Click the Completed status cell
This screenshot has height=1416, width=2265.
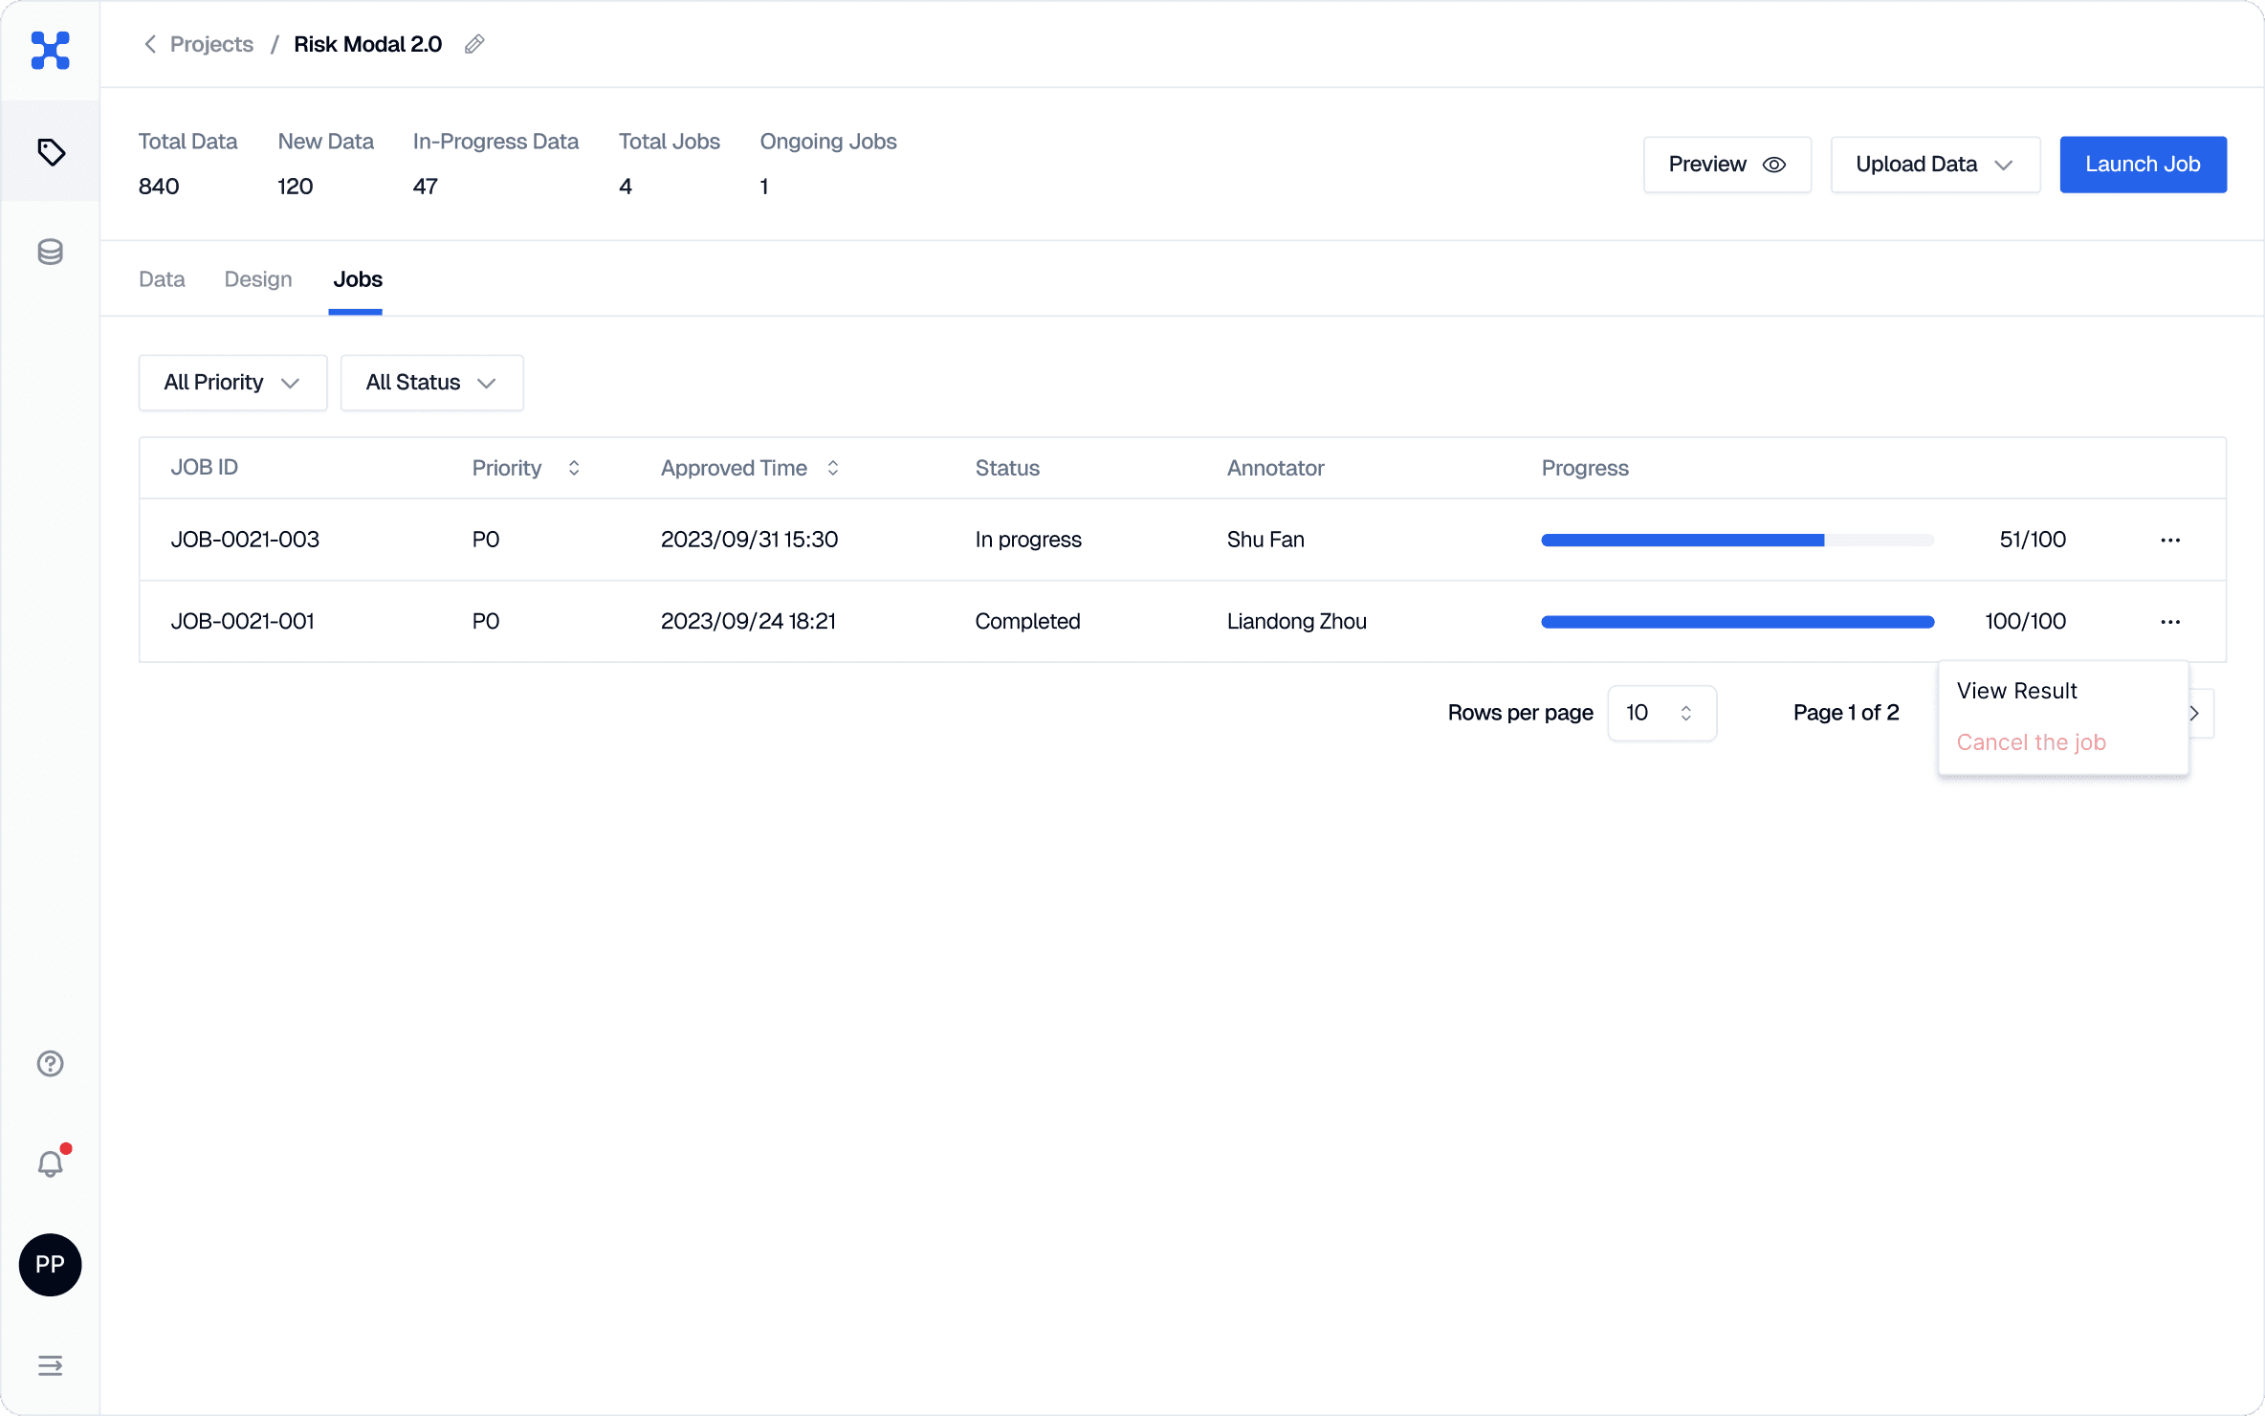pos(1027,622)
